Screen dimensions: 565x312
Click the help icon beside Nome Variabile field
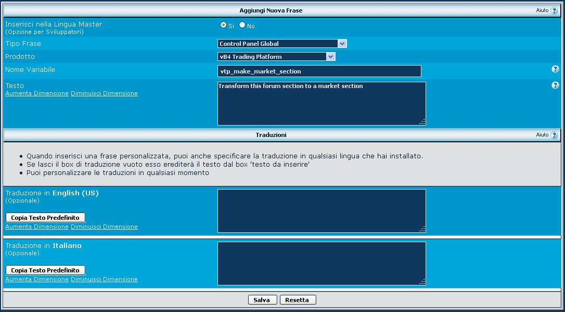pos(555,69)
